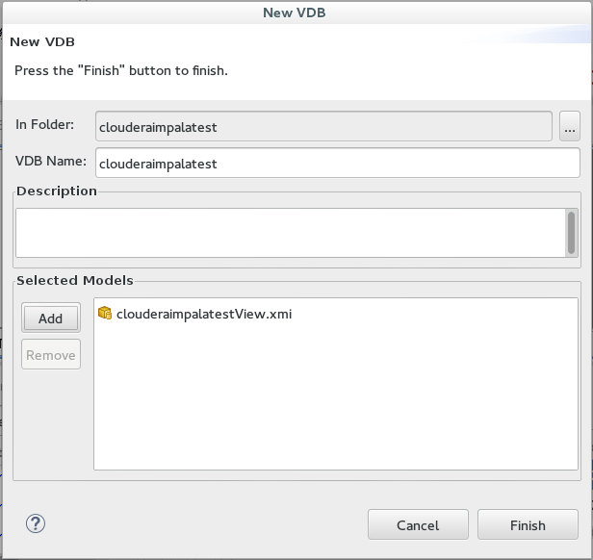Finish creating the new VDB

(x=528, y=524)
